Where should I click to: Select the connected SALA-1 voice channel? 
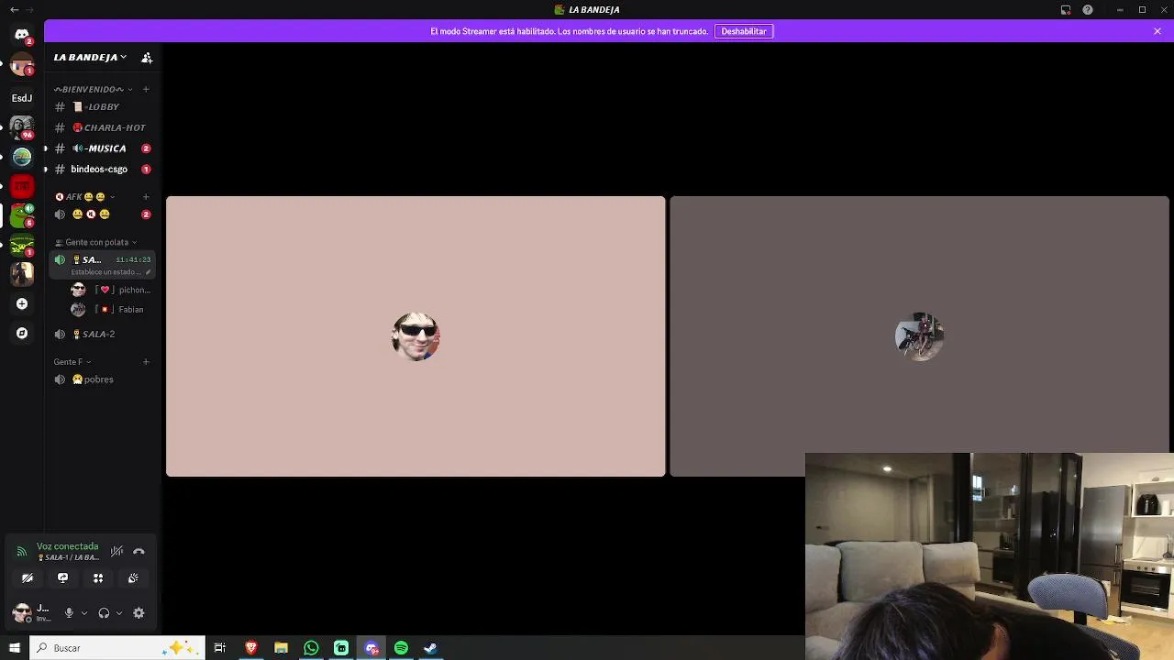tap(102, 265)
